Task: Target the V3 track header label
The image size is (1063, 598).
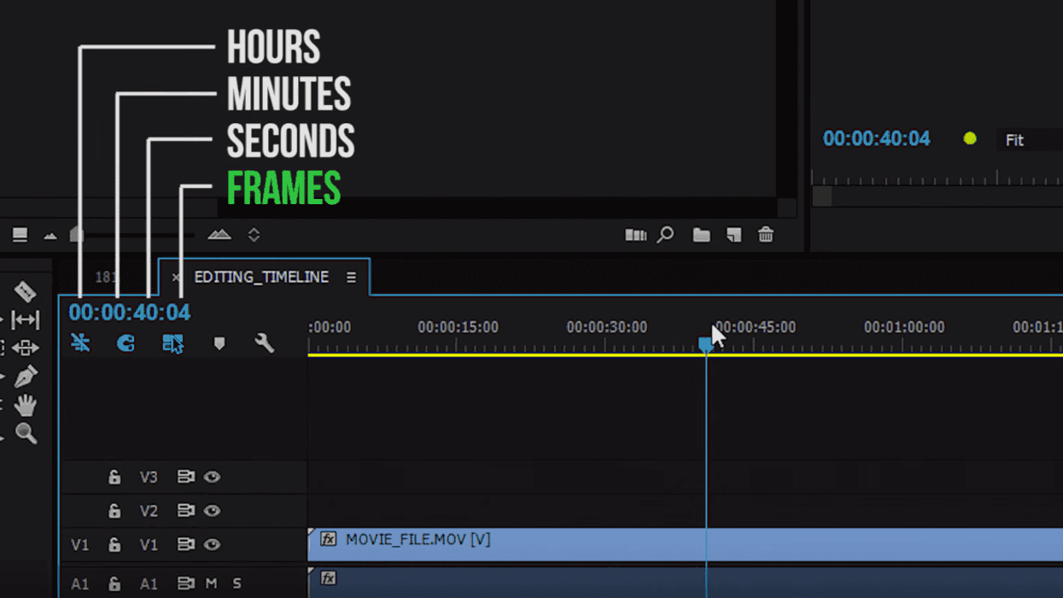Action: [x=149, y=477]
